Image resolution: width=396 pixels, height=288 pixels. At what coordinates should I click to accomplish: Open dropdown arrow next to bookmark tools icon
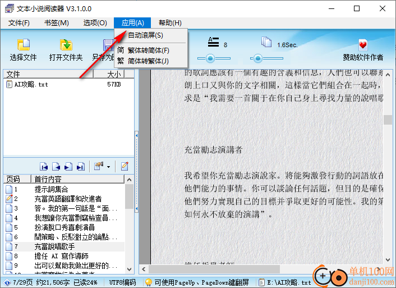(x=108, y=167)
